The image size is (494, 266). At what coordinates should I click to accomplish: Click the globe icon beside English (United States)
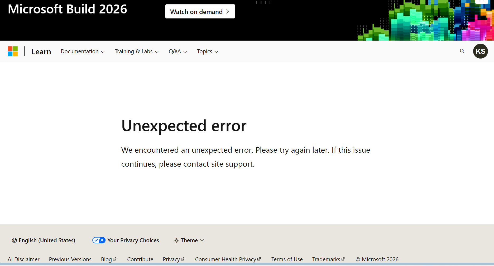tap(15, 240)
